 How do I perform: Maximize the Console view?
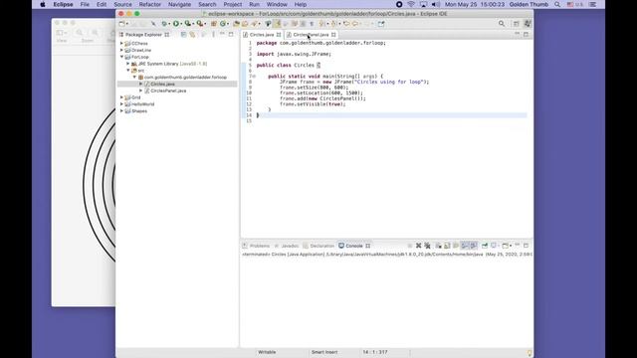(527, 246)
